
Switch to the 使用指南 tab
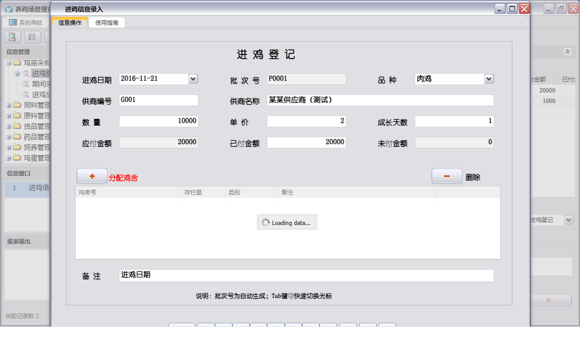[106, 23]
